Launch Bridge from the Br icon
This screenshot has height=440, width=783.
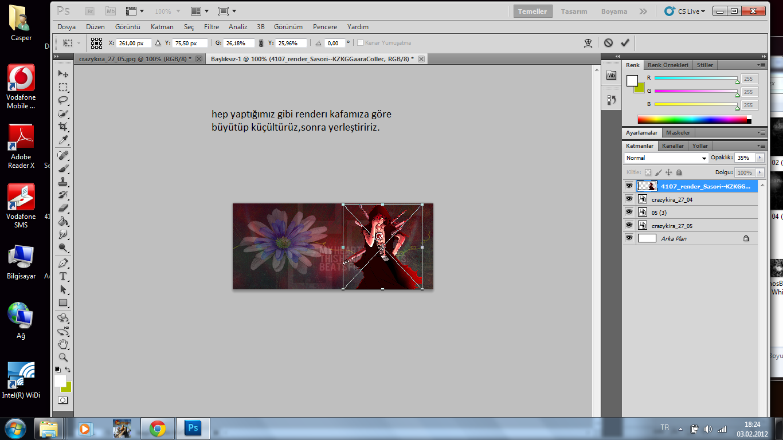[x=90, y=11]
